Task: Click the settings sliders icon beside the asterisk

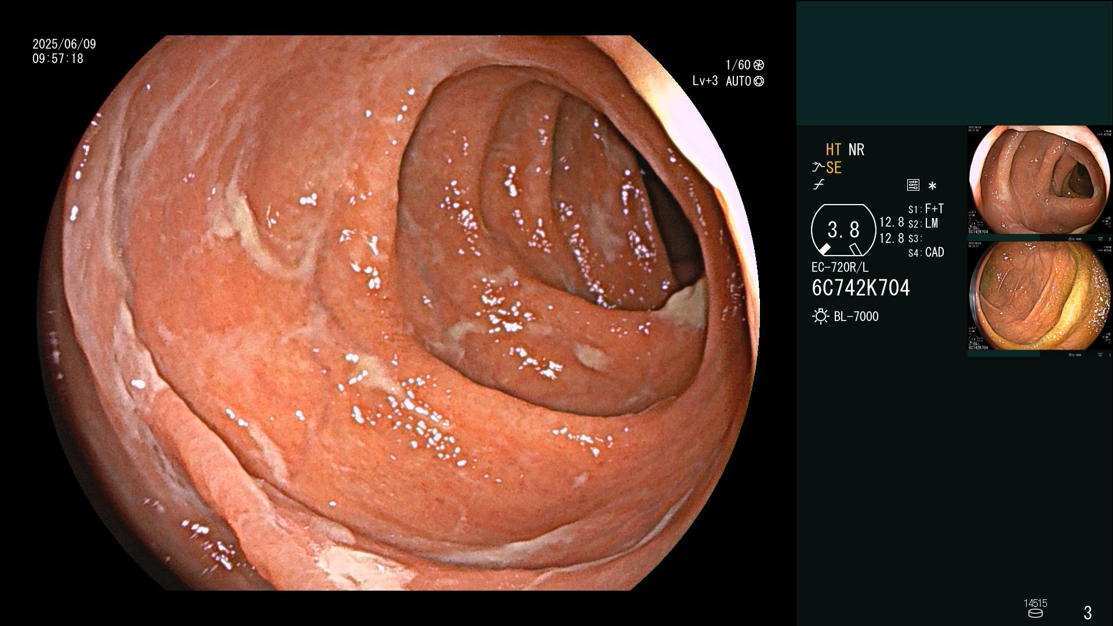Action: [913, 185]
